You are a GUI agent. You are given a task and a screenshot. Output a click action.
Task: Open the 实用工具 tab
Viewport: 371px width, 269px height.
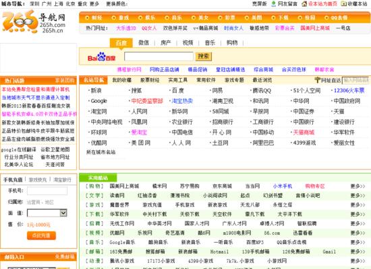[178, 80]
